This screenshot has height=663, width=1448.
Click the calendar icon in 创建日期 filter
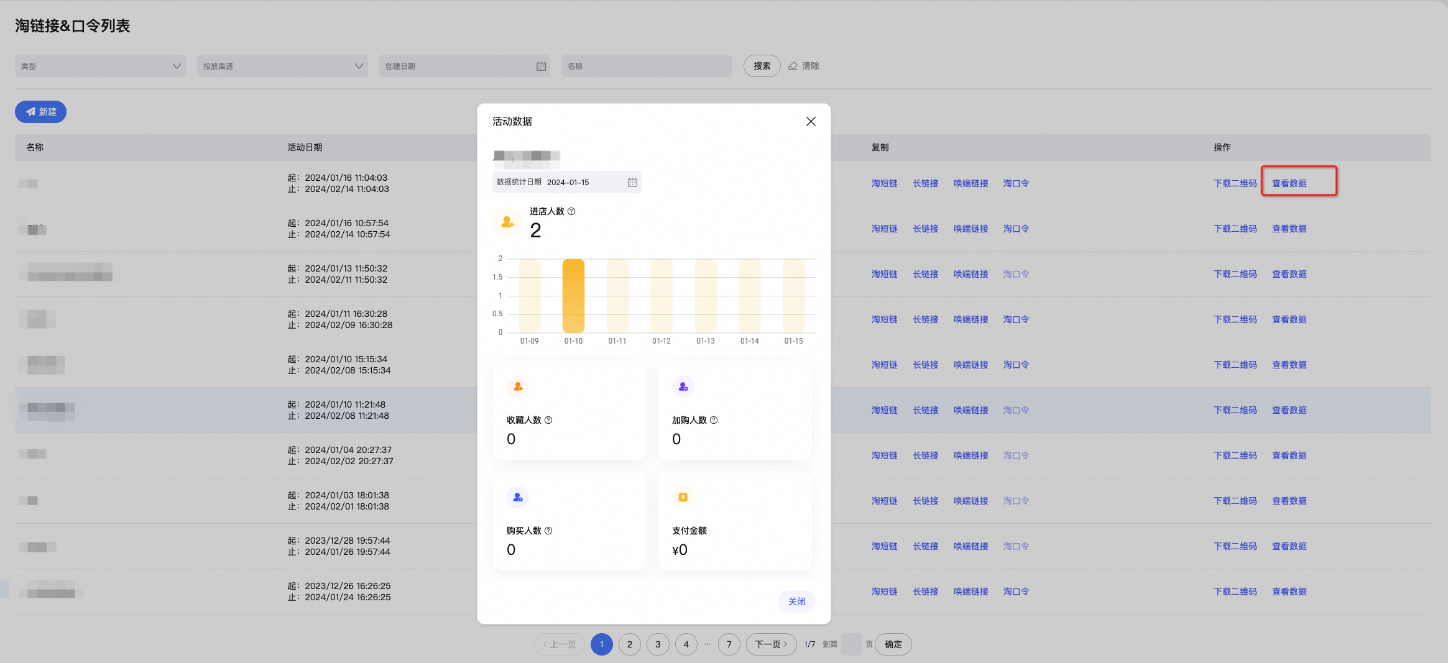[541, 66]
